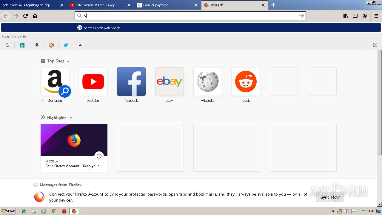The image size is (382, 215).
Task: Open the Firefox hamburger menu
Action: pyautogui.click(x=376, y=16)
